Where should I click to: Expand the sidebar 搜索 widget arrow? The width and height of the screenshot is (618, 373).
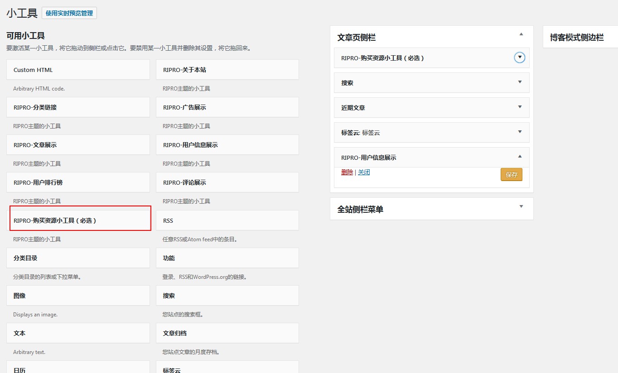(x=520, y=82)
